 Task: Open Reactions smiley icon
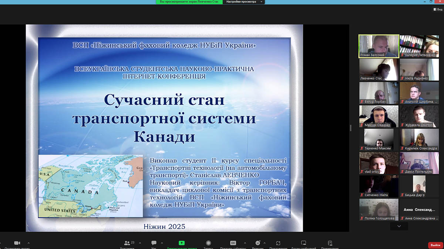258,243
